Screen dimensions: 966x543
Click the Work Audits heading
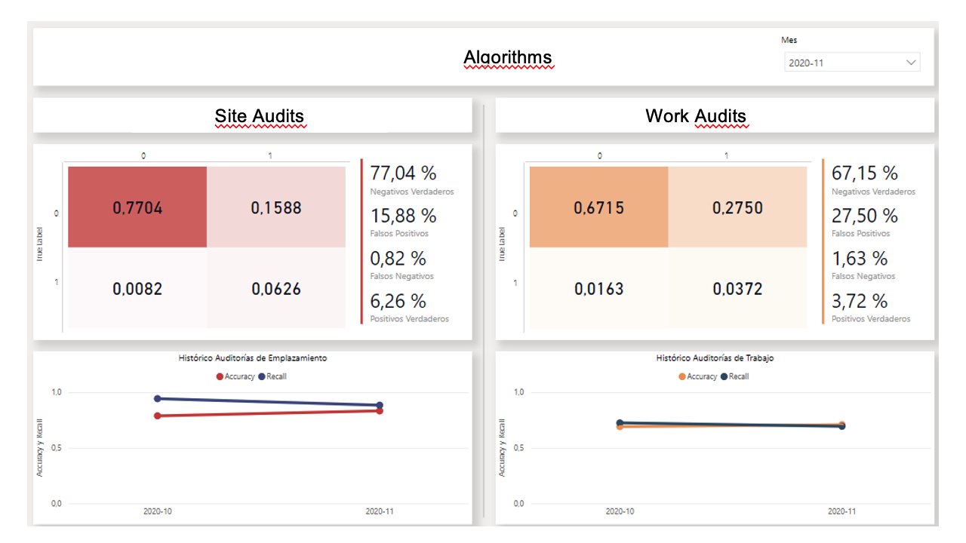696,116
